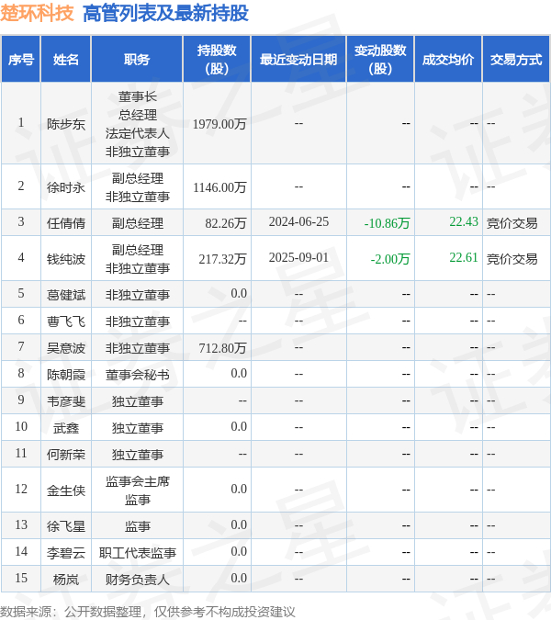Click 竞价交易 in 钱纯波's row
Viewport: 551px width, 620px height.
[512, 259]
